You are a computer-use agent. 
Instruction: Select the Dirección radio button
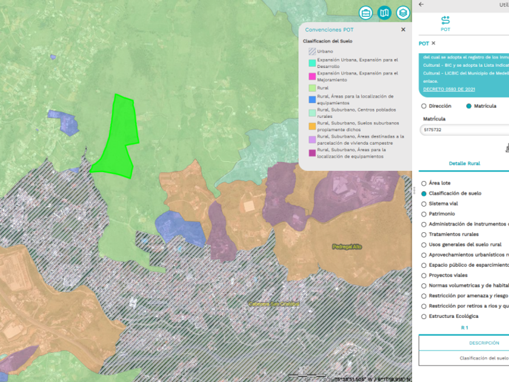[424, 106]
